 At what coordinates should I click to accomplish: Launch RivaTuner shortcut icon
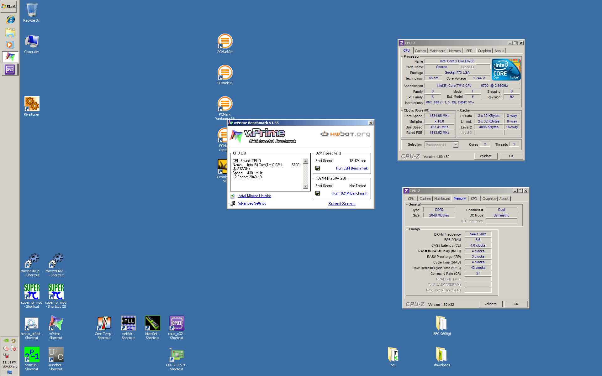coord(32,106)
